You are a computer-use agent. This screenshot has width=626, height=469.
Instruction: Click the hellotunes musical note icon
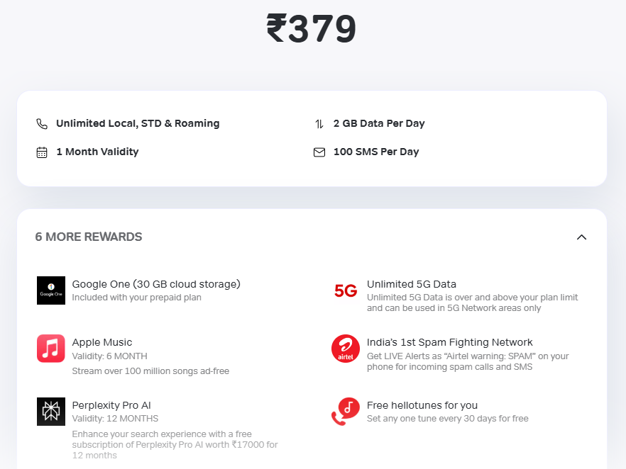(x=346, y=411)
